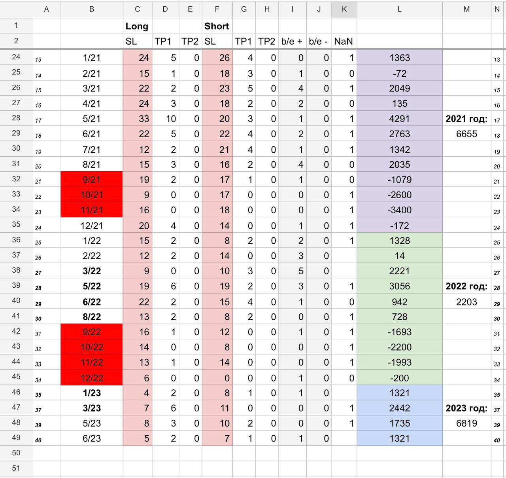Screen dimensions: 506x478
Task: Select the result cell showing -72
Action: 400,74
